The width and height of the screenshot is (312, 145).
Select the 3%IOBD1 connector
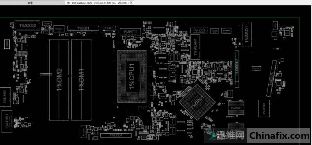[272, 78]
